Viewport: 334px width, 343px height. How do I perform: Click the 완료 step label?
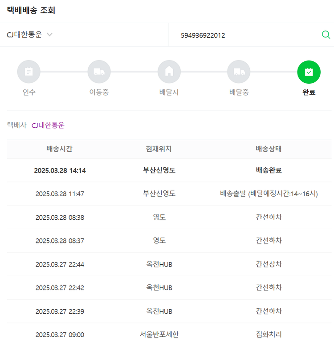[x=309, y=93]
